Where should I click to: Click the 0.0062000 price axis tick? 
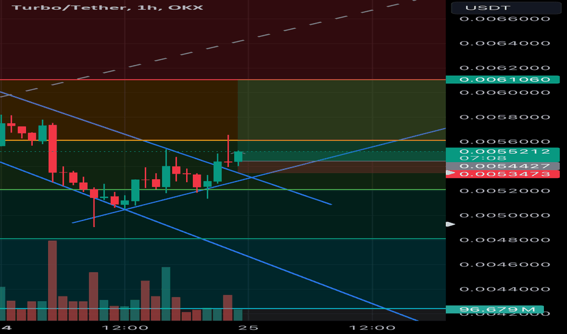click(x=505, y=68)
